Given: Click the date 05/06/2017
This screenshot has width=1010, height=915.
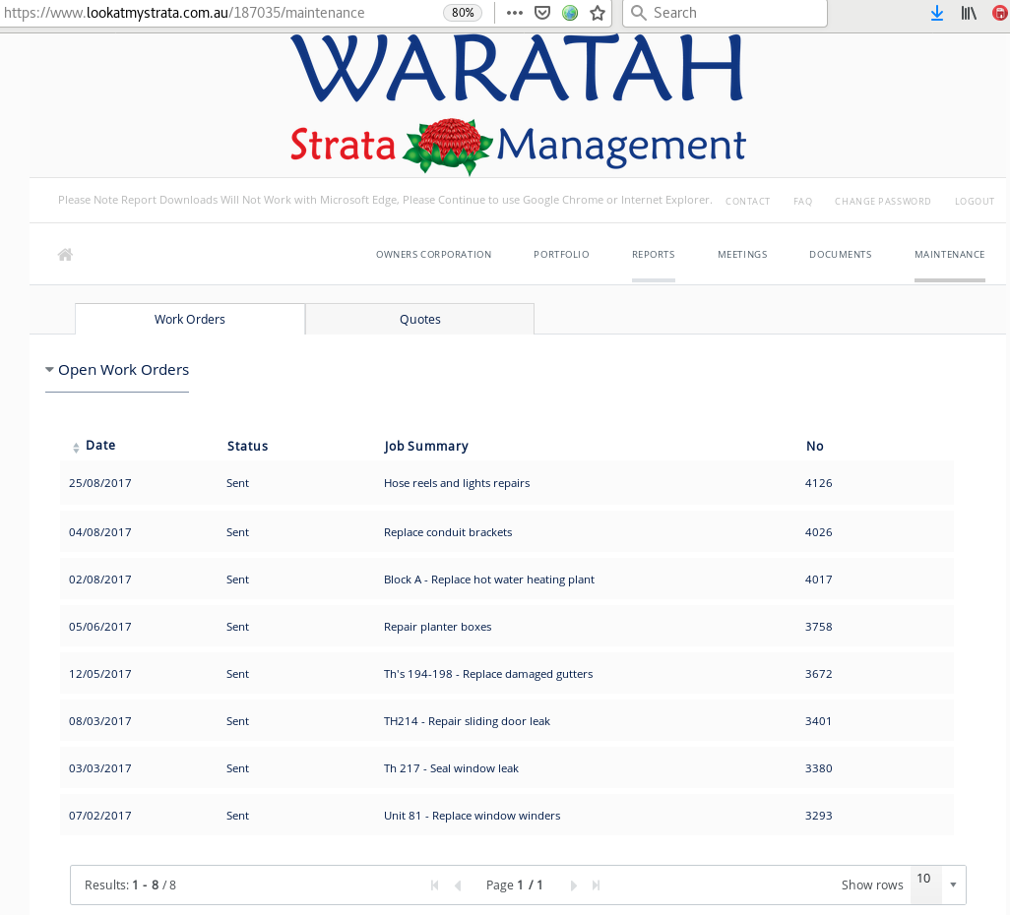Looking at the screenshot, I should tap(99, 627).
